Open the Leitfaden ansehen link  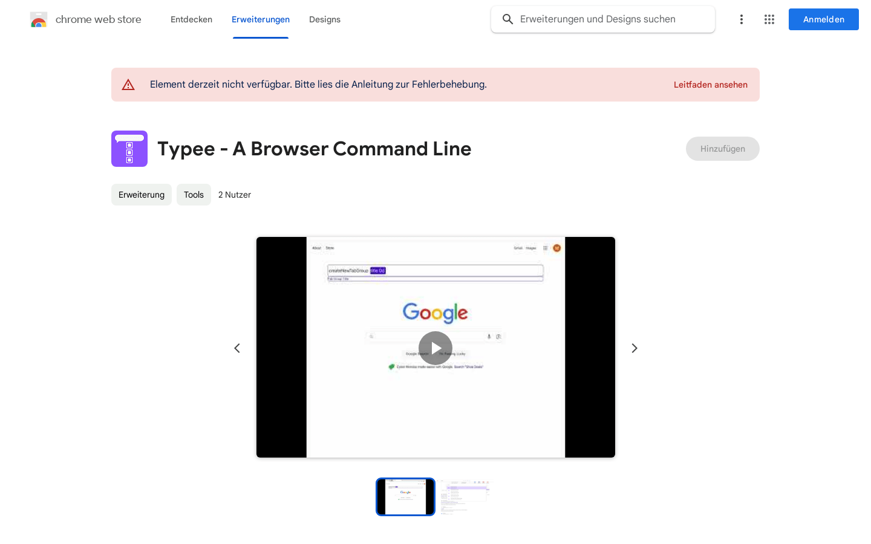(x=711, y=85)
